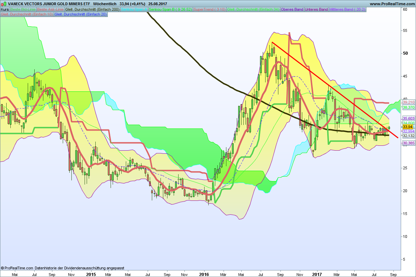Click the 5 price axis value
The width and height of the screenshot is (416, 277).
pyautogui.click(x=405, y=259)
